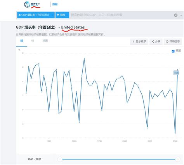Focus the data search input field
Image resolution: width=184 pixels, height=165 pixels.
click(x=121, y=15)
